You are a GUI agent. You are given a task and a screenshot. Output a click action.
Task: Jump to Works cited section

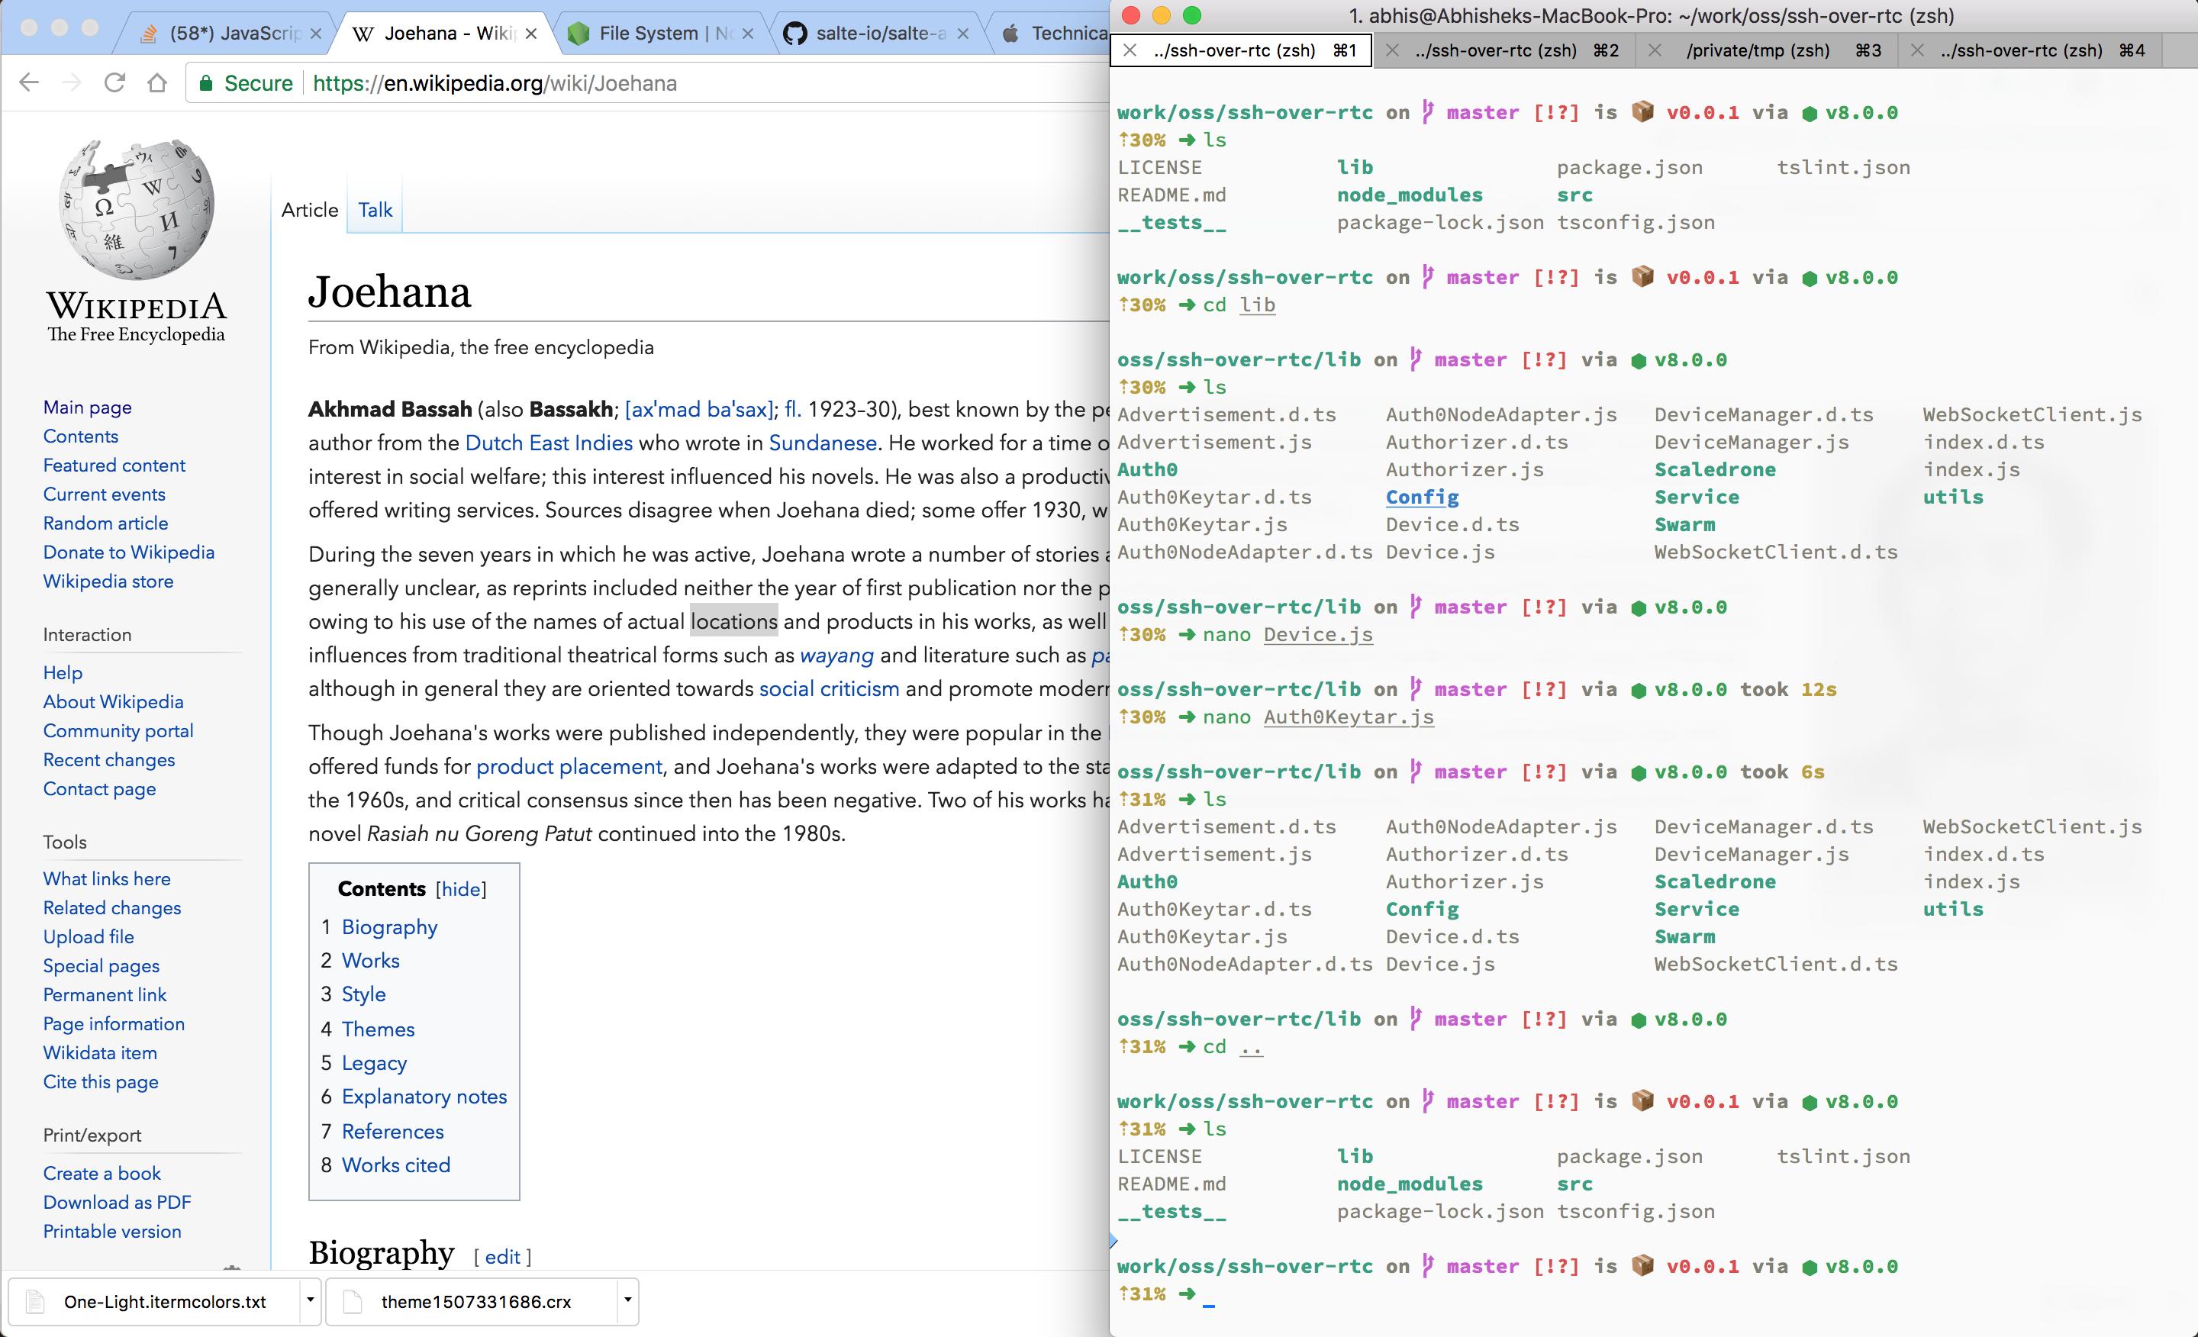point(395,1165)
